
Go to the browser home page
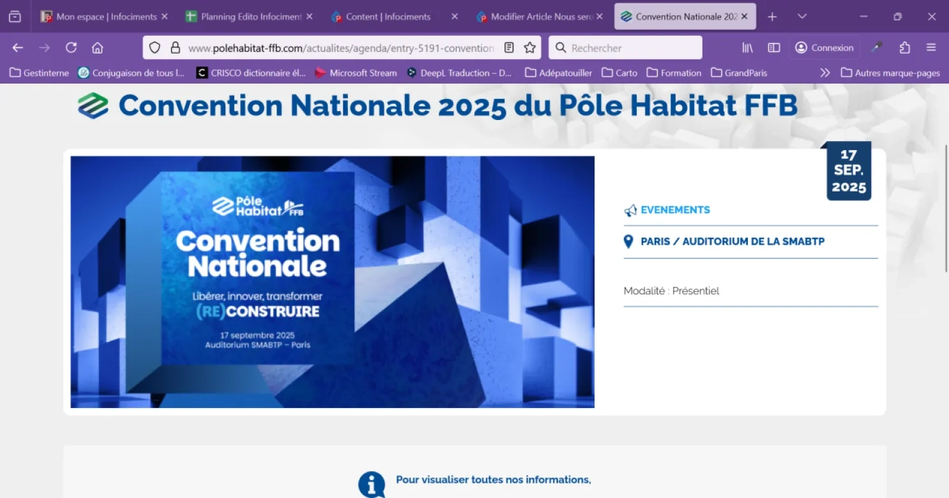coord(97,48)
